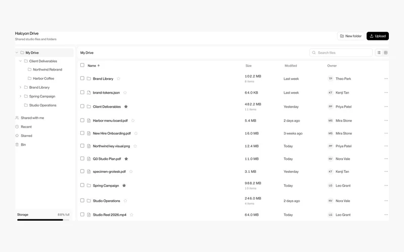Image resolution: width=404 pixels, height=252 pixels.
Task: Unstar the Spring Campaign folder
Action: [x=124, y=185]
